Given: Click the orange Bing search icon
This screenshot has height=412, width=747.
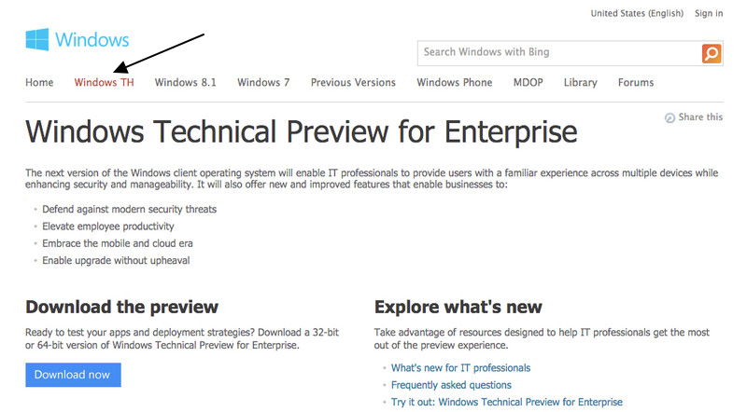Looking at the screenshot, I should click(712, 53).
